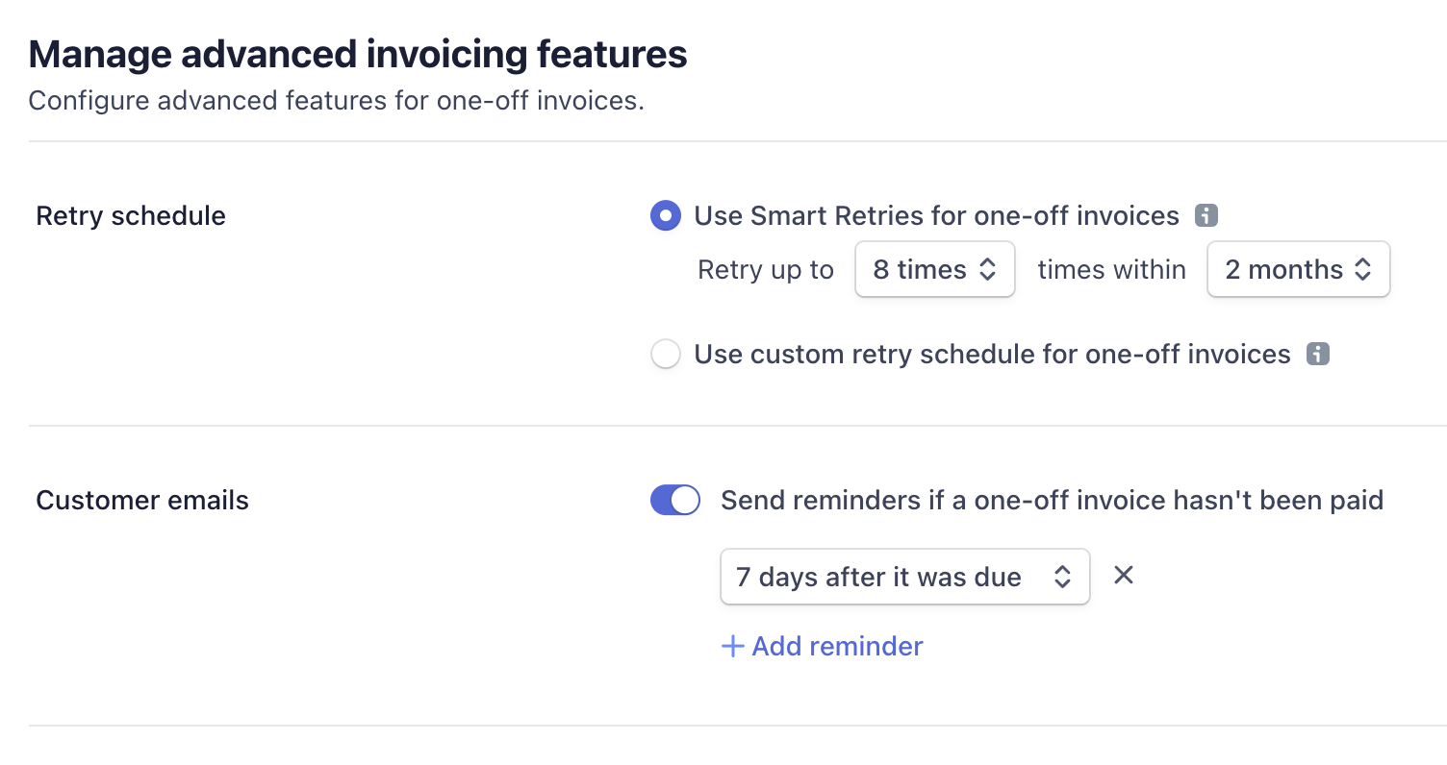
Task: Click chevron arrows in the 7 days selector
Action: [x=1062, y=577]
